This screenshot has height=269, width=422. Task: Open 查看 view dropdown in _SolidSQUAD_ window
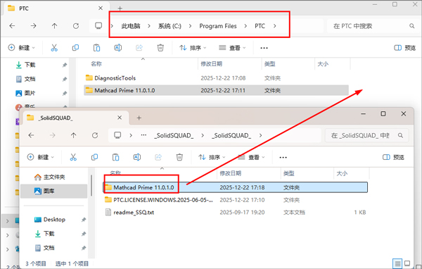251,157
